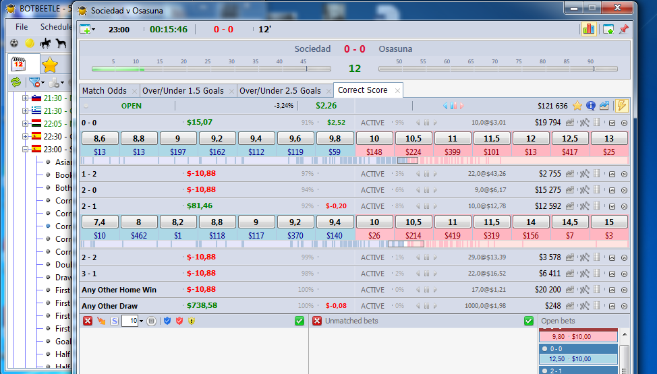This screenshot has height=374, width=657.
Task: Click the tools icon on 2 - 2 row
Action: [x=584, y=257]
